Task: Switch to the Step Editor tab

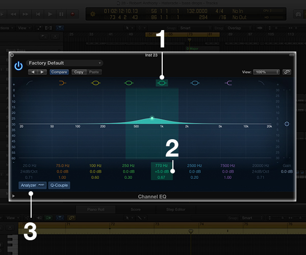Action: coord(176,210)
